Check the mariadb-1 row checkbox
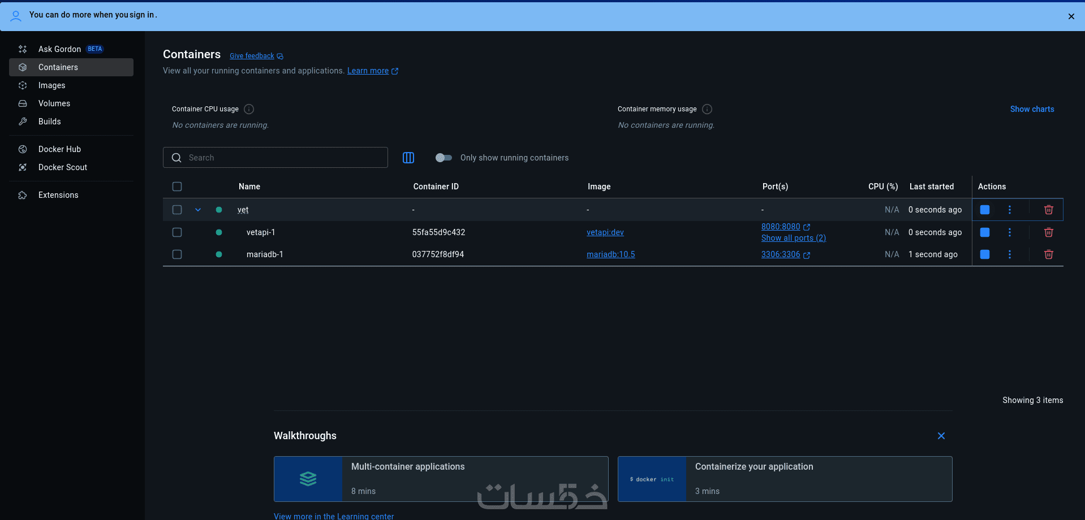The width and height of the screenshot is (1085, 520). (177, 254)
